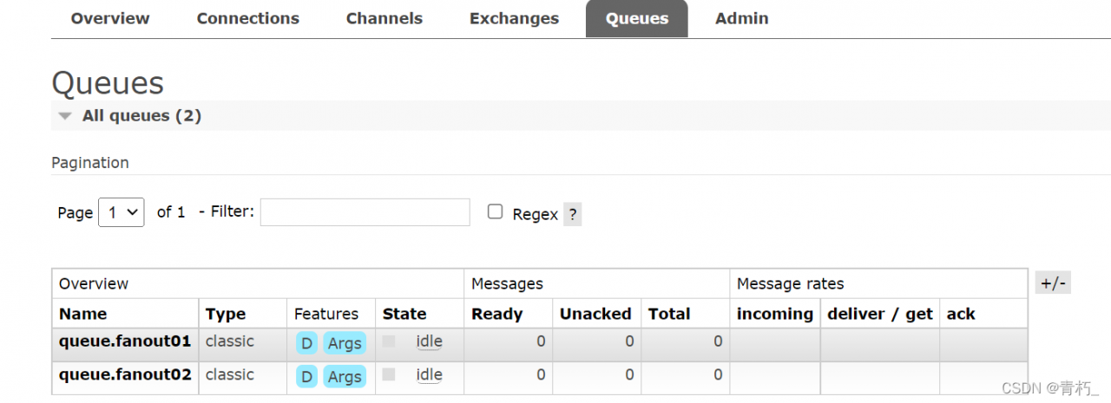1111x403 pixels.
Task: Enable the Regex checkbox
Action: 495,211
